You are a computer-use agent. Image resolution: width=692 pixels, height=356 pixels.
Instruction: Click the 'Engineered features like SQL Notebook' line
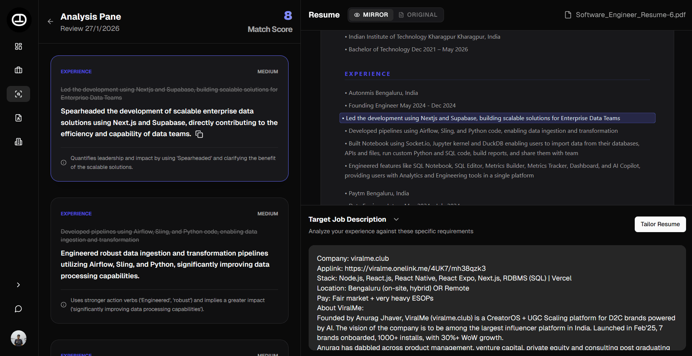(492, 171)
